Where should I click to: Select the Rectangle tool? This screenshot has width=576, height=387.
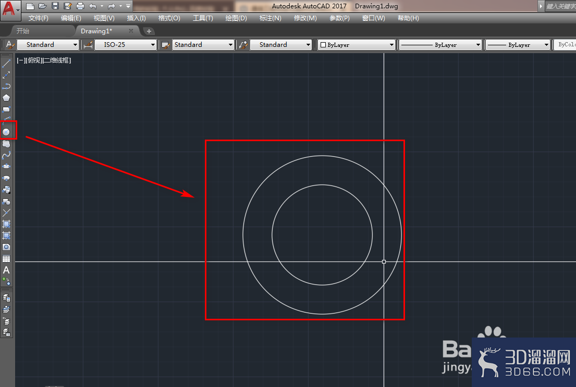[6, 109]
